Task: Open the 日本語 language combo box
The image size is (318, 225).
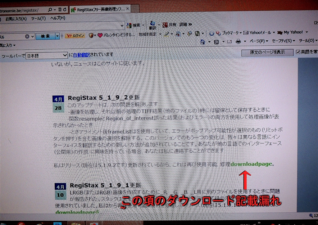Action: coord(47,56)
